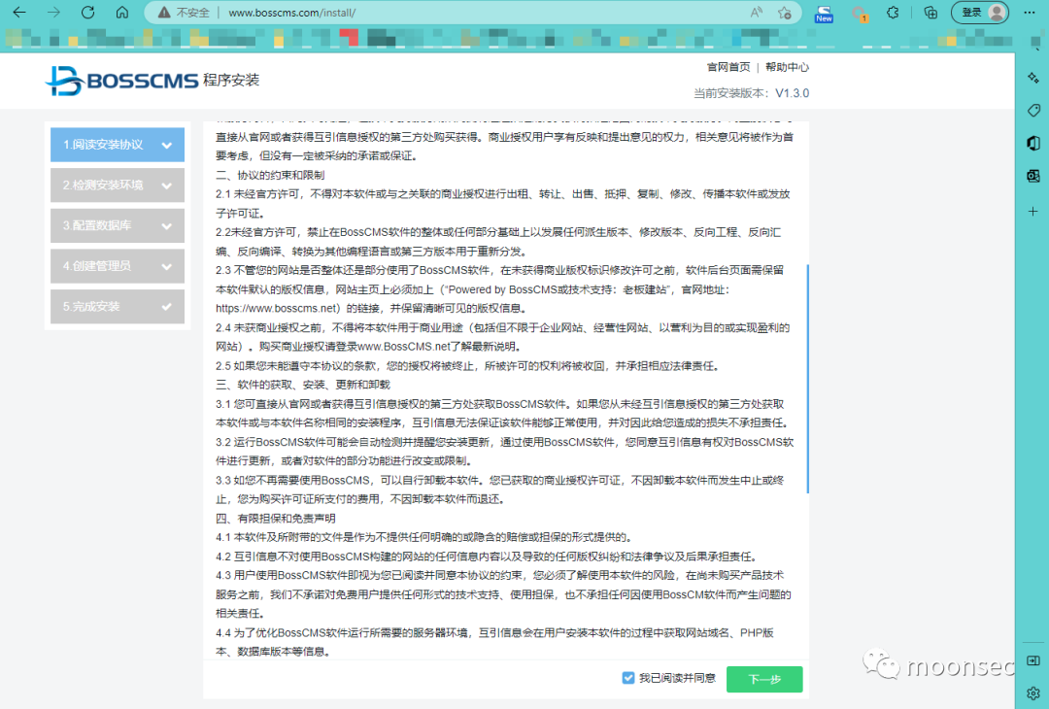Click the BOSSCMS logo
1049x709 pixels.
click(x=121, y=81)
